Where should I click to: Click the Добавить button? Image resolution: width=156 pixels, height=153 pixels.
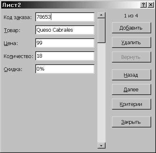131,28
